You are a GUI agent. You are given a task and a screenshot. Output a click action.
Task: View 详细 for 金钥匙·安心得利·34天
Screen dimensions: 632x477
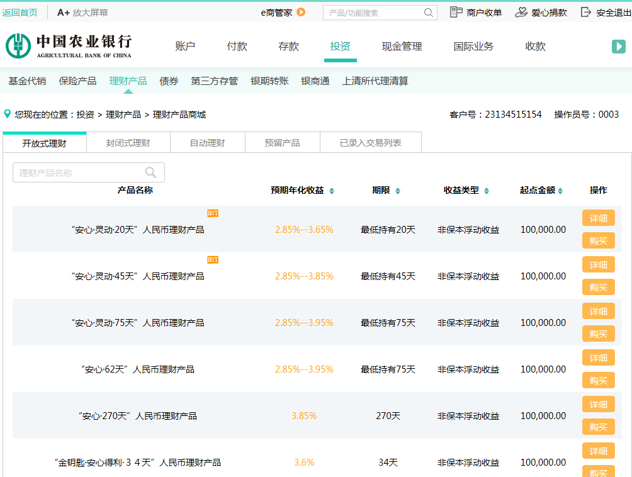pos(599,451)
